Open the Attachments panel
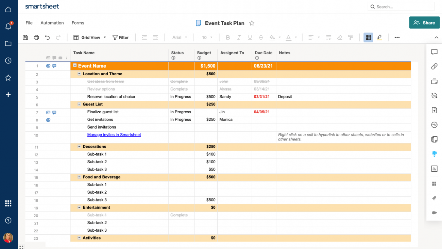The height and width of the screenshot is (249, 442). [434, 66]
